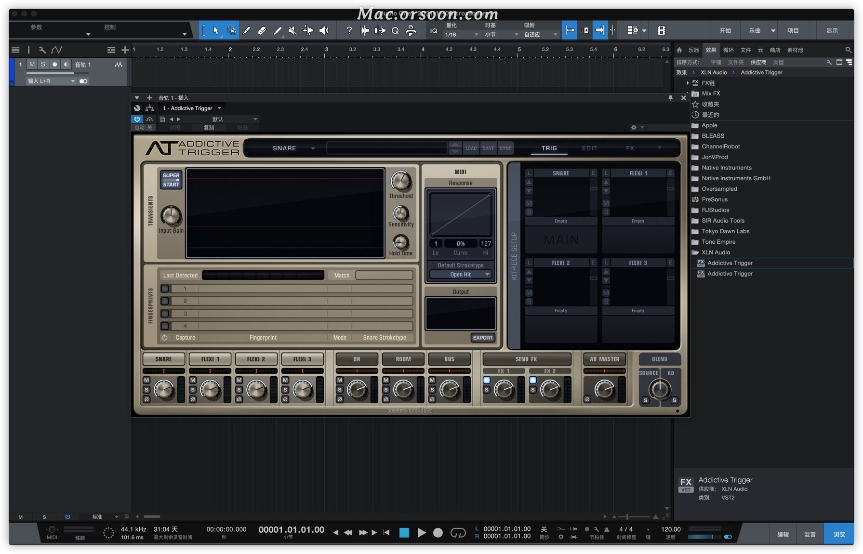Screen dimensions: 863x554
Task: Click the question mark help icon
Action: point(349,30)
